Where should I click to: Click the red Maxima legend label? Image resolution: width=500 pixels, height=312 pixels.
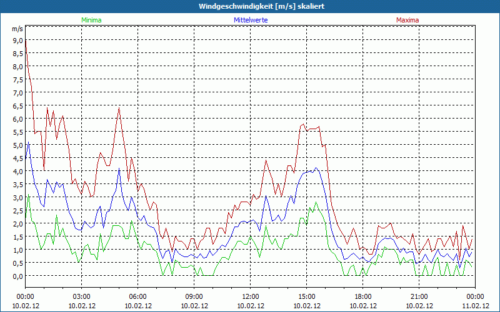pos(407,20)
